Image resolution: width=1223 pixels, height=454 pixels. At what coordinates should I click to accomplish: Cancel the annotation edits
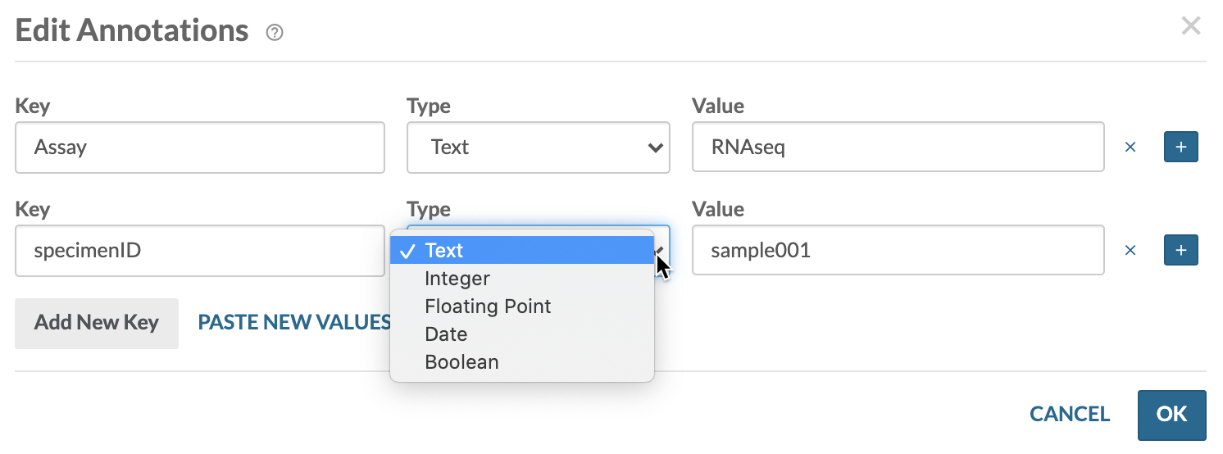pyautogui.click(x=1069, y=415)
